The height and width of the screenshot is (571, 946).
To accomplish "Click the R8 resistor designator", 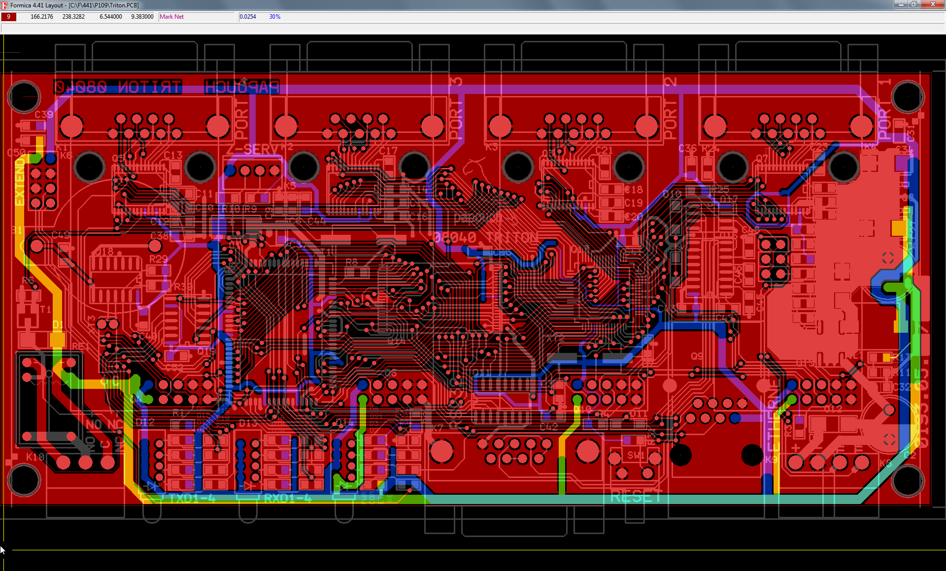I will click(x=351, y=262).
